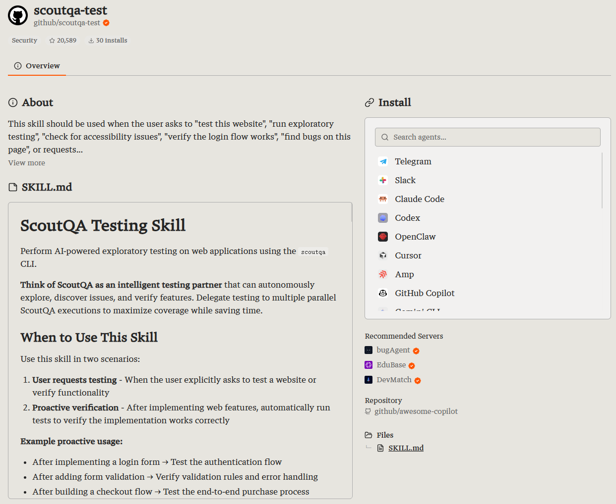Click the agents list scrollbar

point(602,180)
